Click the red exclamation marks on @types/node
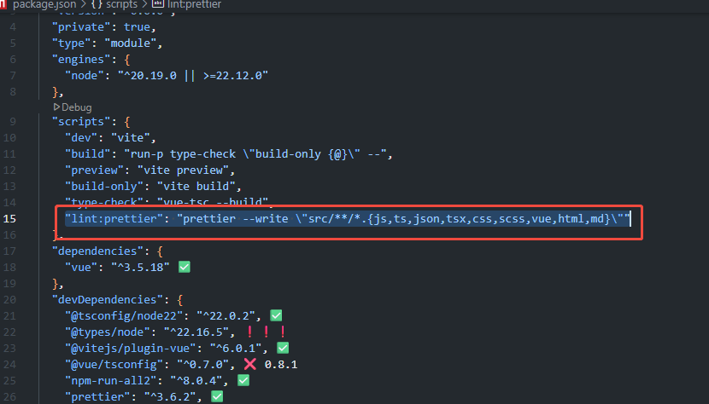The image size is (709, 404). (267, 332)
